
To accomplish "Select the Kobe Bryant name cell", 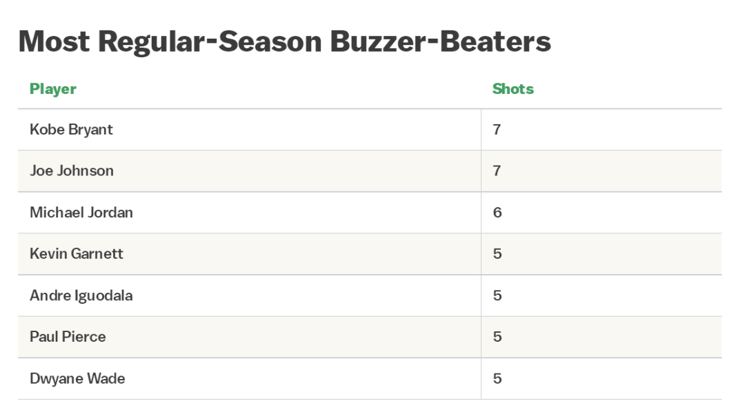I will (x=250, y=130).
